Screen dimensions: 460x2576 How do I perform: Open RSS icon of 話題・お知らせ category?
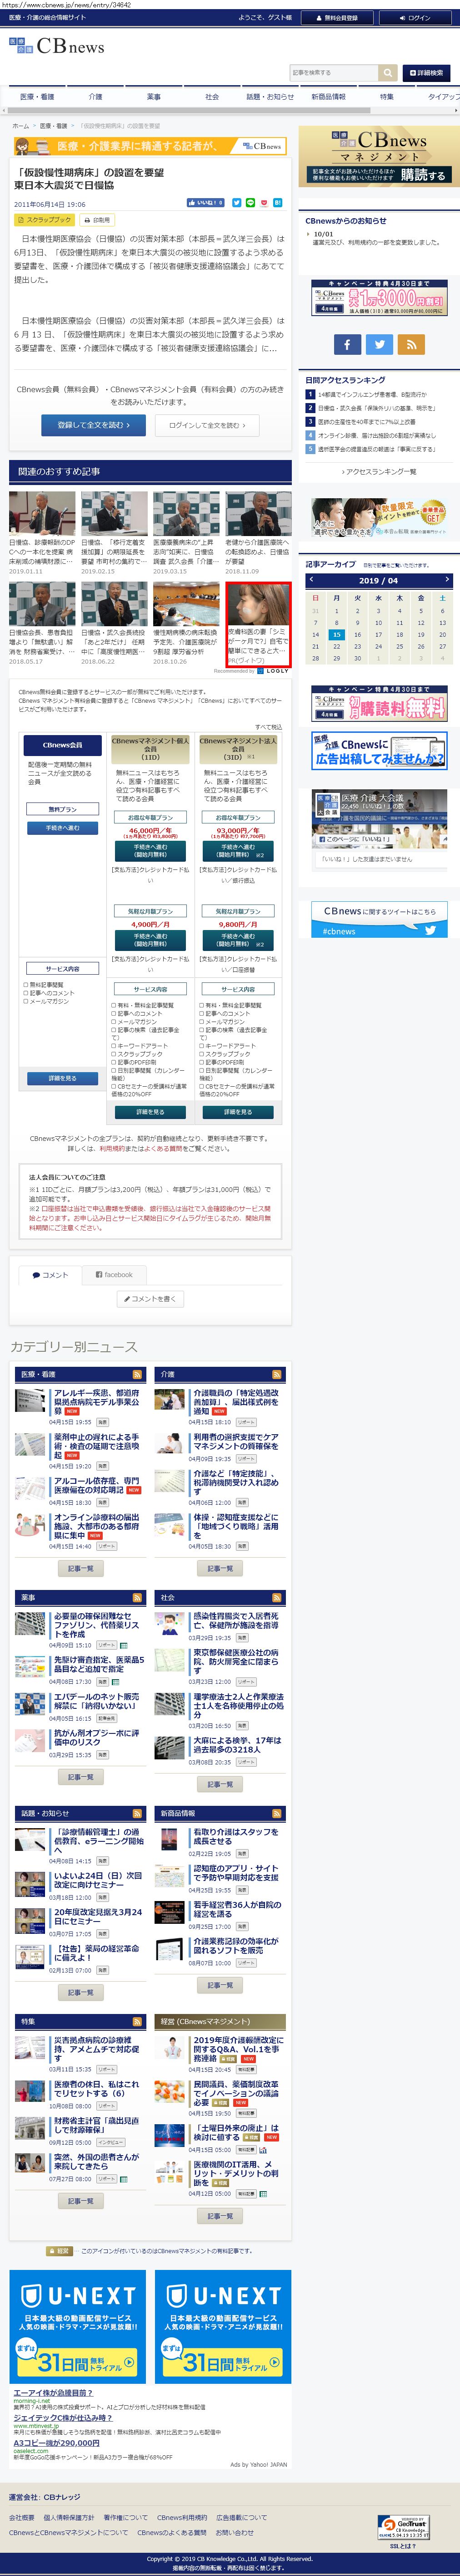coord(137,1813)
